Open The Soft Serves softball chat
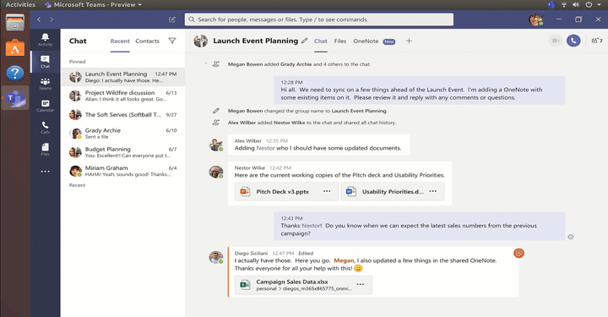Screen dimensions: 608x317 [x=123, y=114]
